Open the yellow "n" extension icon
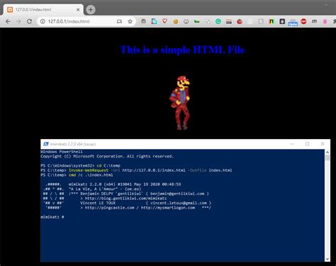 tap(271, 21)
